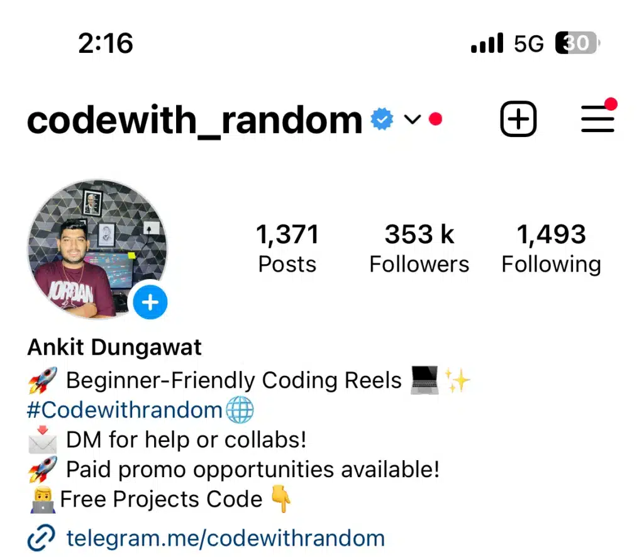Tap the cellular signal bars icon
Image resolution: width=644 pixels, height=557 pixels.
[487, 43]
